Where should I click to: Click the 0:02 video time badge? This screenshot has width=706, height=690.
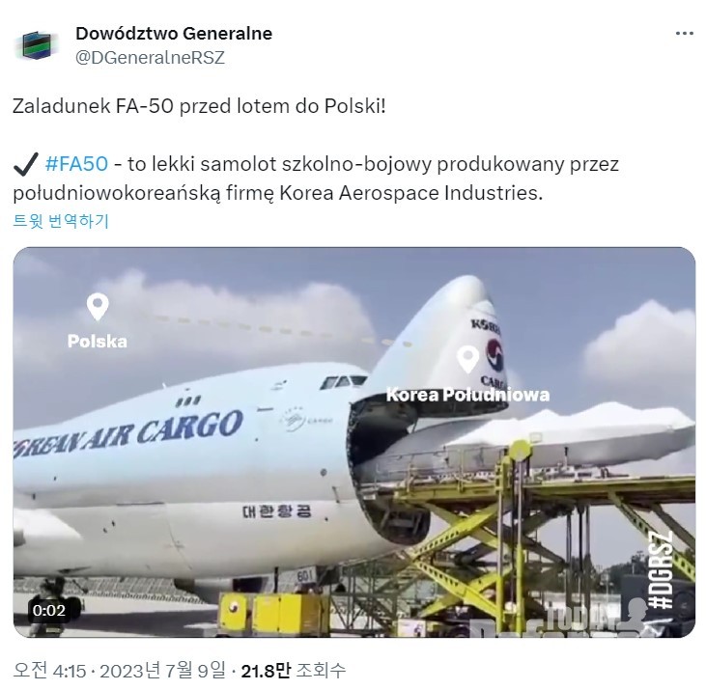click(x=48, y=610)
